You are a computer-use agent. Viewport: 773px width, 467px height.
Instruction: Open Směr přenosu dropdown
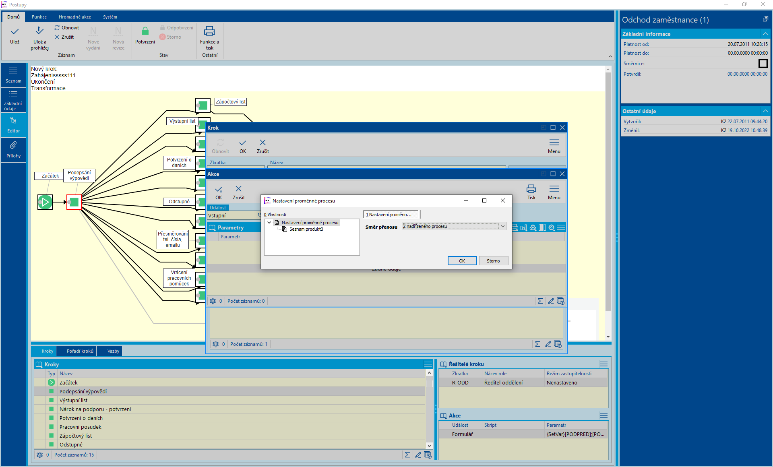502,226
